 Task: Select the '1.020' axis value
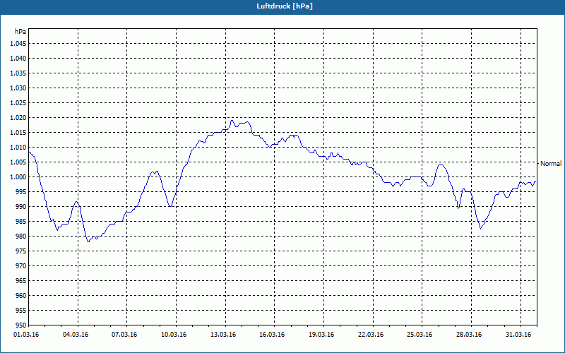pyautogui.click(x=19, y=118)
